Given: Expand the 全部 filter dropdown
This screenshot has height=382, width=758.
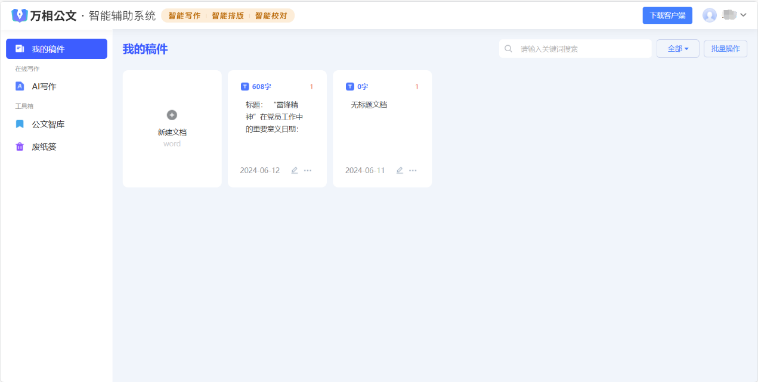Looking at the screenshot, I should (678, 49).
